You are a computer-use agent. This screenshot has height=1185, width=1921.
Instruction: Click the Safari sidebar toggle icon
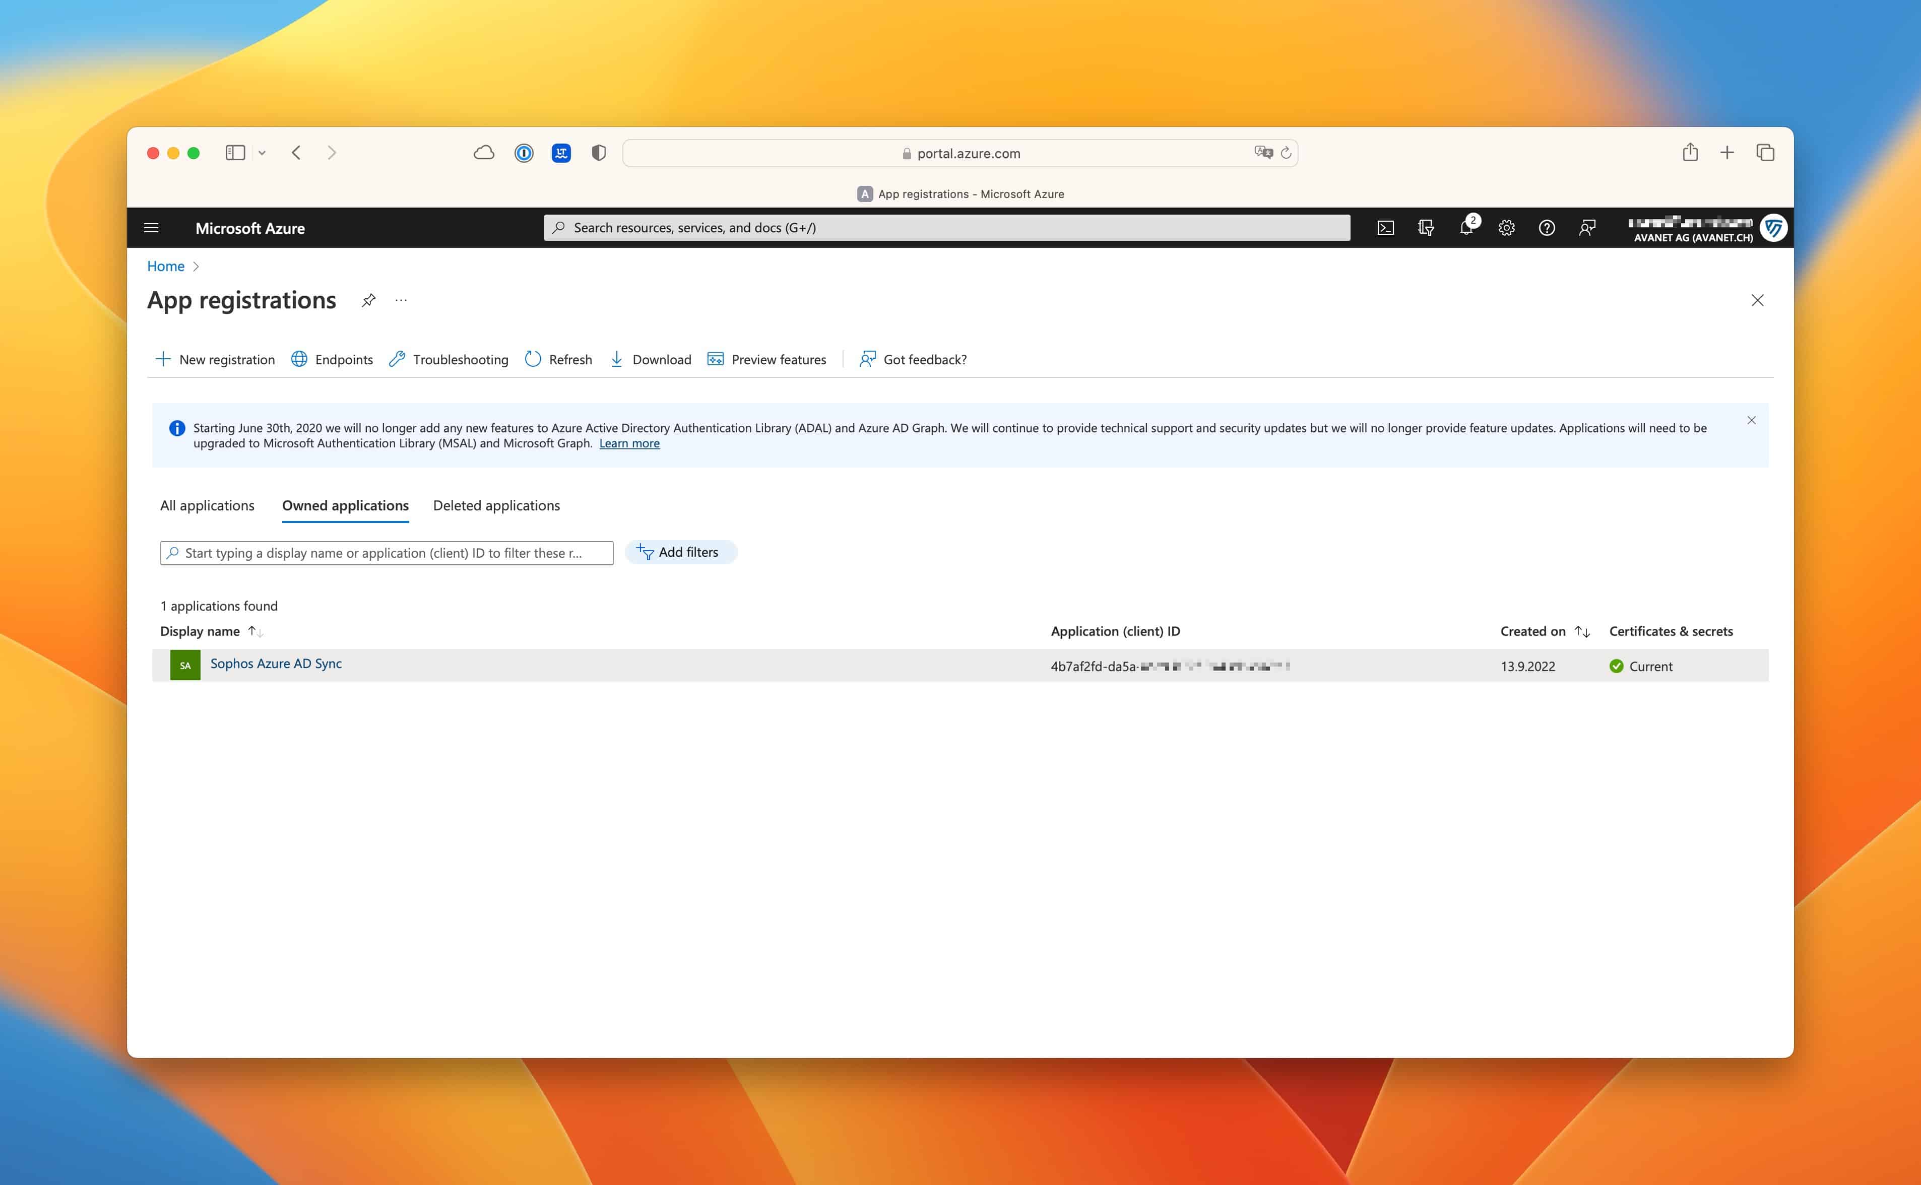click(235, 153)
